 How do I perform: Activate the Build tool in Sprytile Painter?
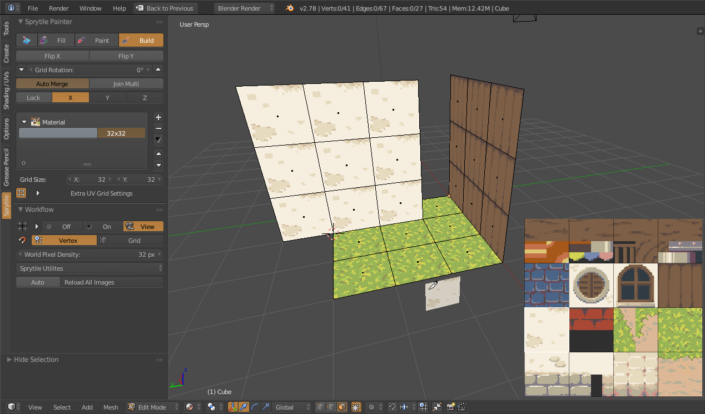pos(141,41)
